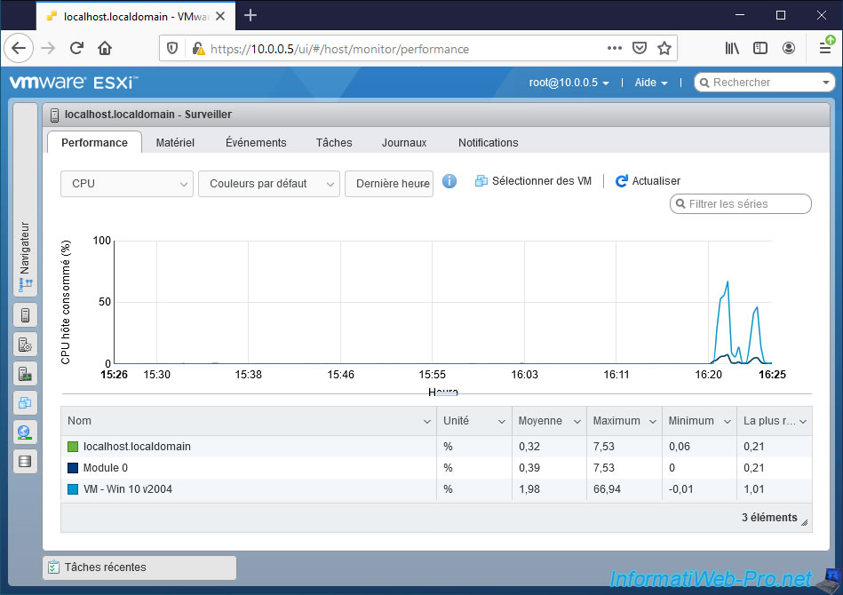Expand the root@10.0.0.5 user menu
The image size is (843, 595).
569,83
